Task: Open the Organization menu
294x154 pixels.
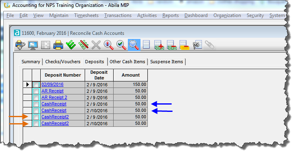Action: (227, 15)
